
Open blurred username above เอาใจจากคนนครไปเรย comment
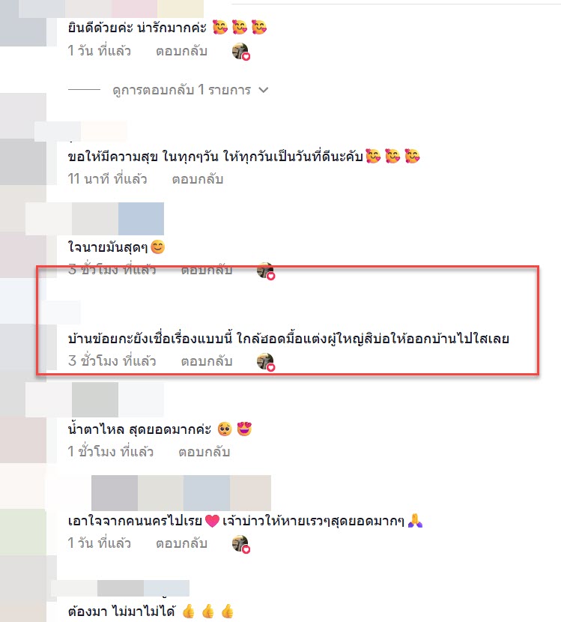pos(181,492)
